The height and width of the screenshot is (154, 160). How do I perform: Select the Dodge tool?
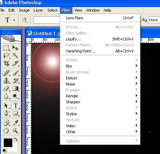[15, 96]
